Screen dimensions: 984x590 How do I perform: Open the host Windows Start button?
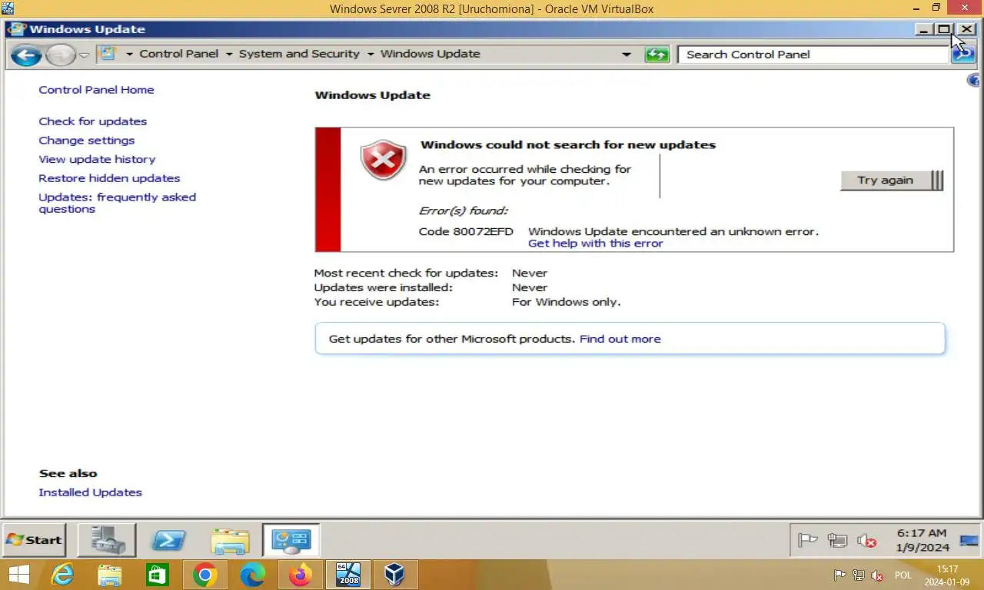(x=18, y=575)
